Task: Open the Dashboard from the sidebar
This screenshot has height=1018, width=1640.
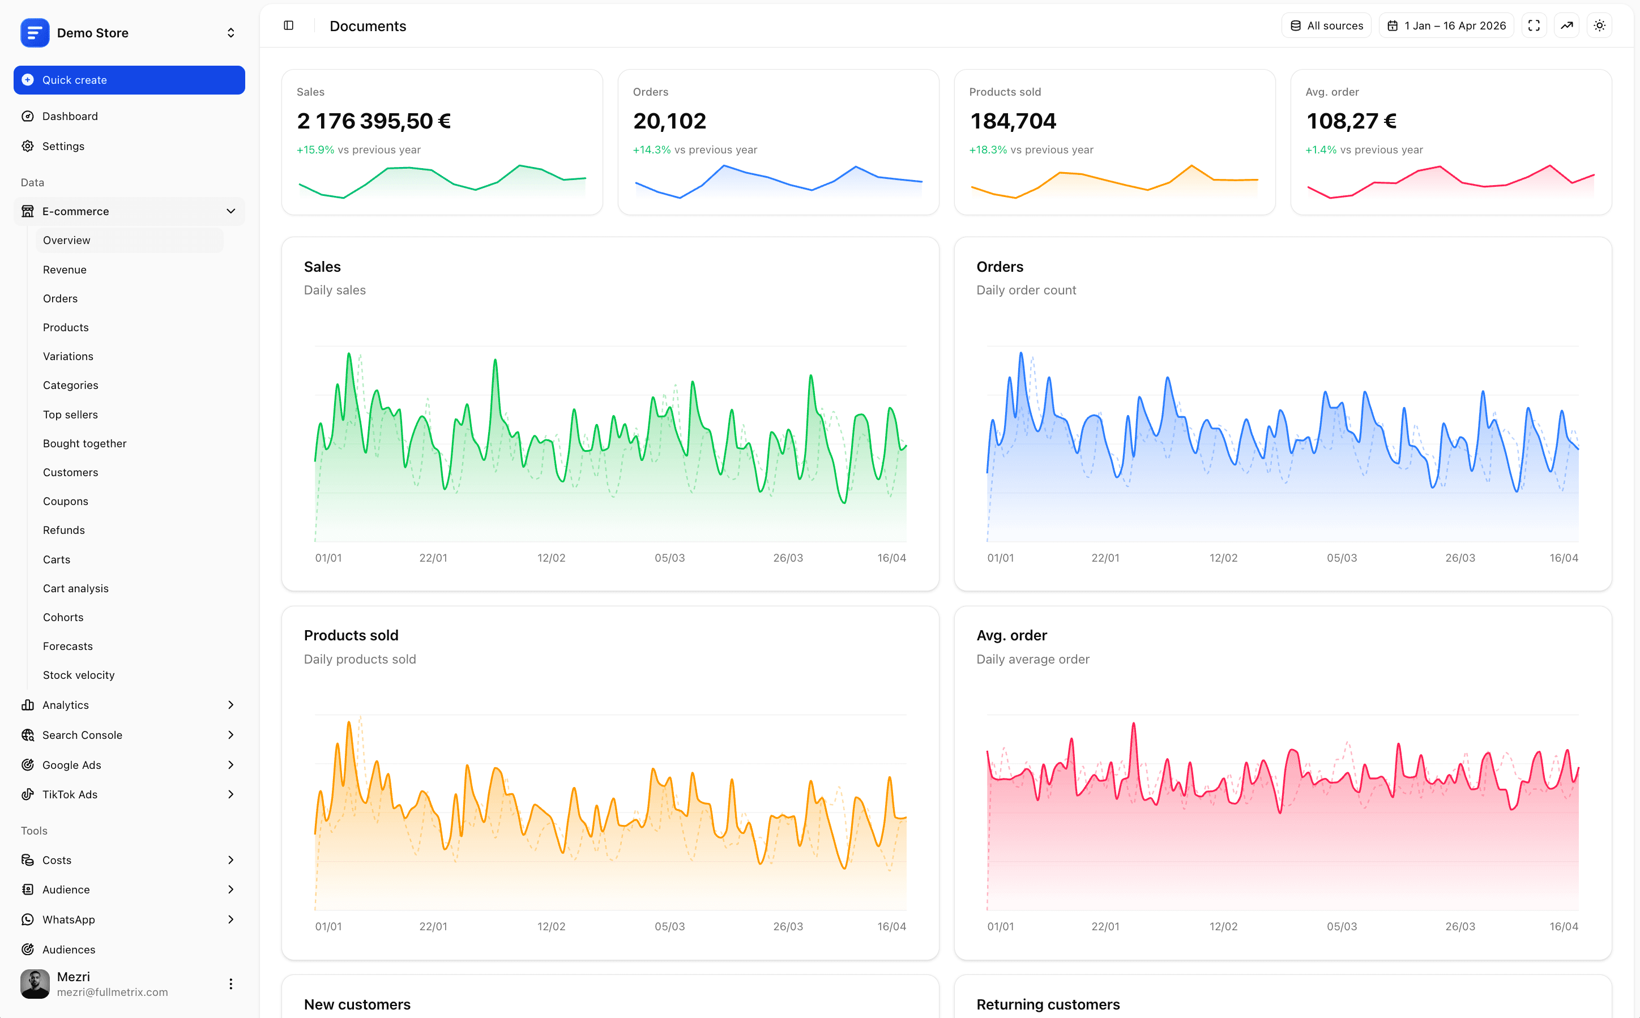Action: tap(69, 116)
